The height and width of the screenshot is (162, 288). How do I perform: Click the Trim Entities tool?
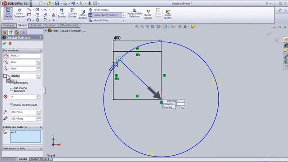pyautogui.click(x=62, y=13)
